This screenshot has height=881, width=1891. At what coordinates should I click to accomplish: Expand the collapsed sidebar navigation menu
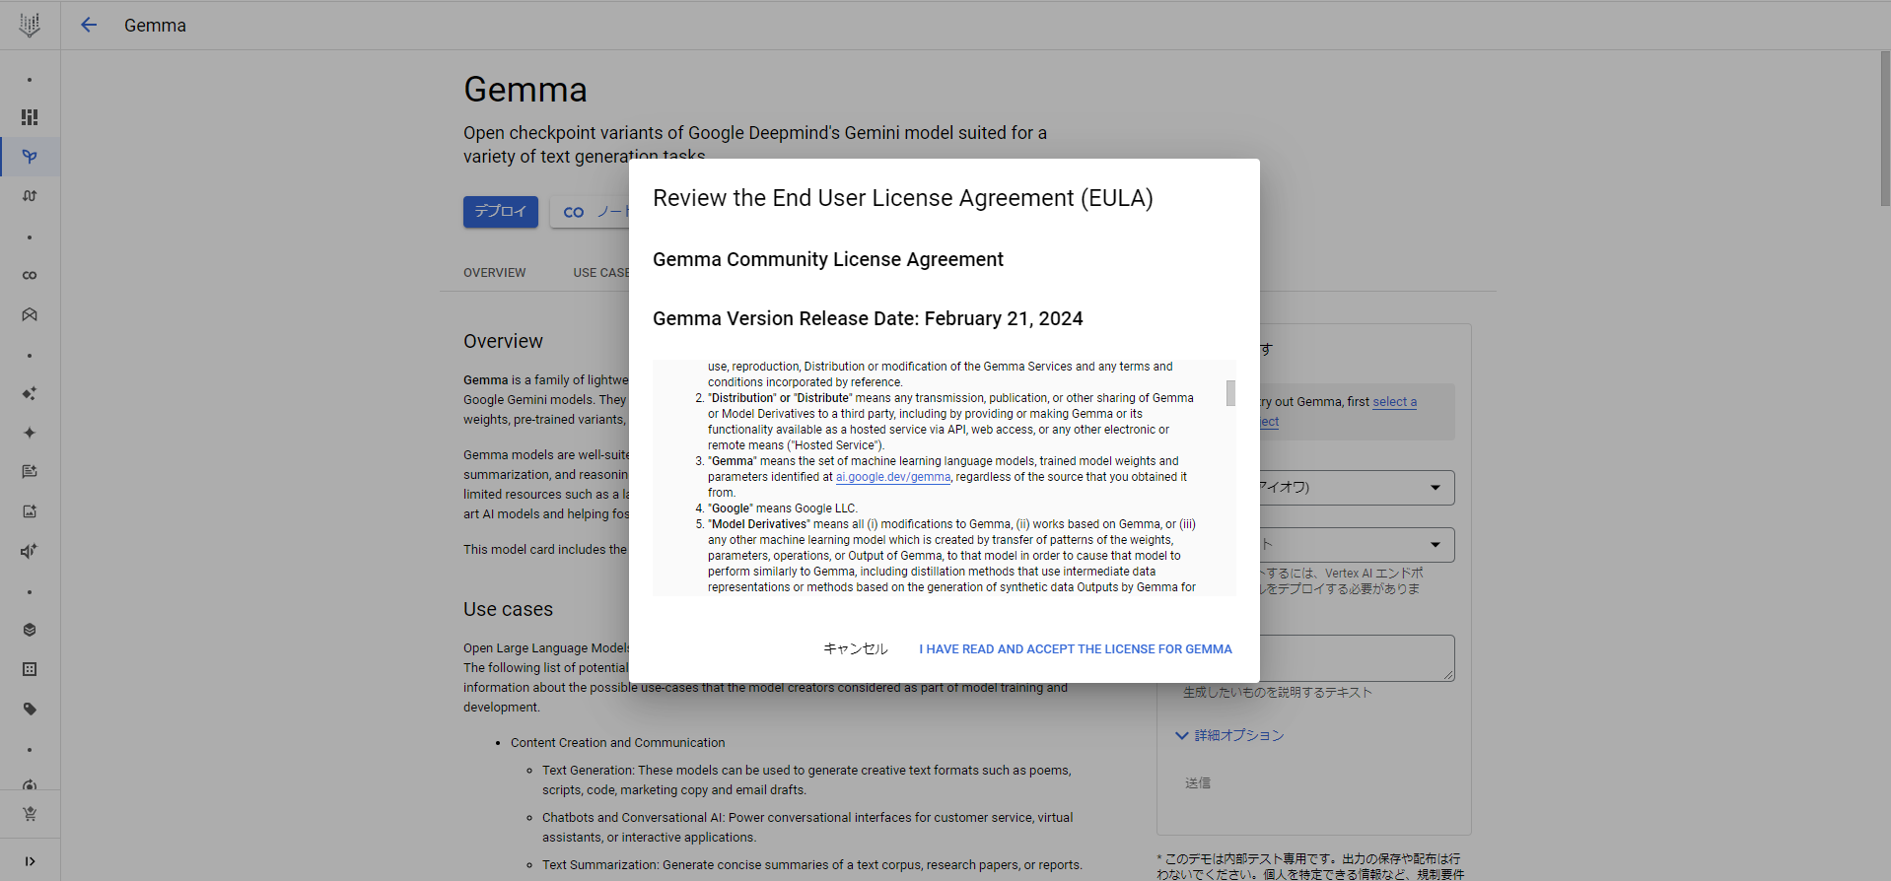point(30,861)
